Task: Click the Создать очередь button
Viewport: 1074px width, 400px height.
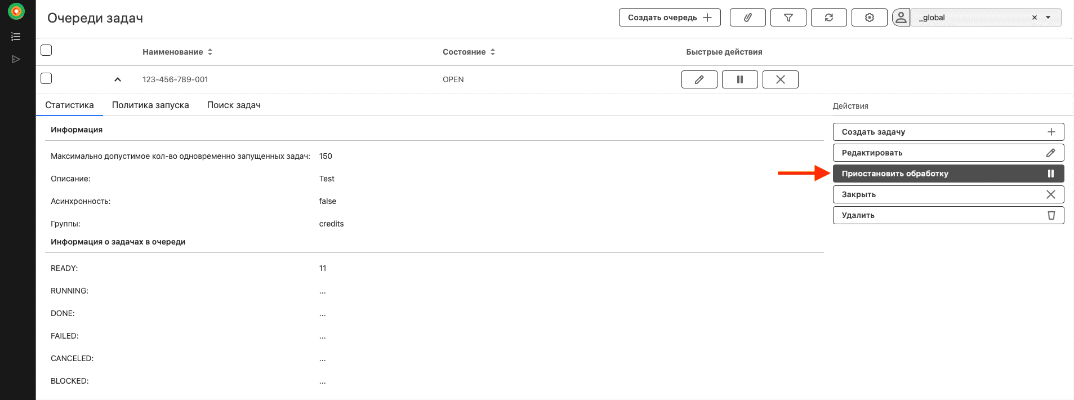Action: pyautogui.click(x=670, y=17)
